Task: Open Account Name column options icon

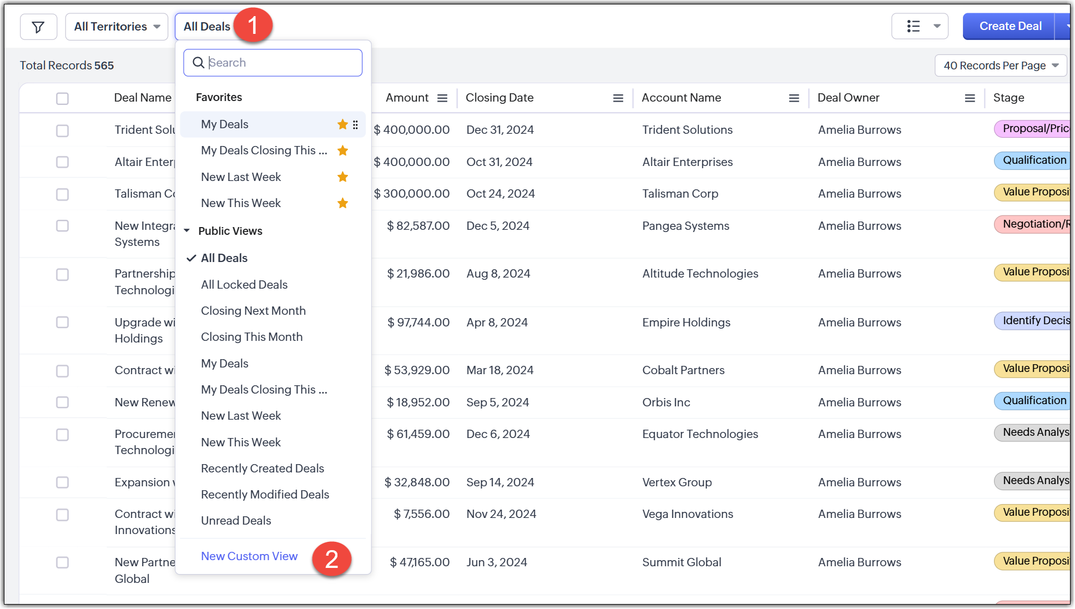Action: pos(794,98)
